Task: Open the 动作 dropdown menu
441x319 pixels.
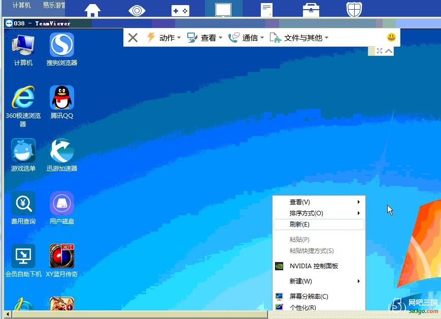Action: 164,38
